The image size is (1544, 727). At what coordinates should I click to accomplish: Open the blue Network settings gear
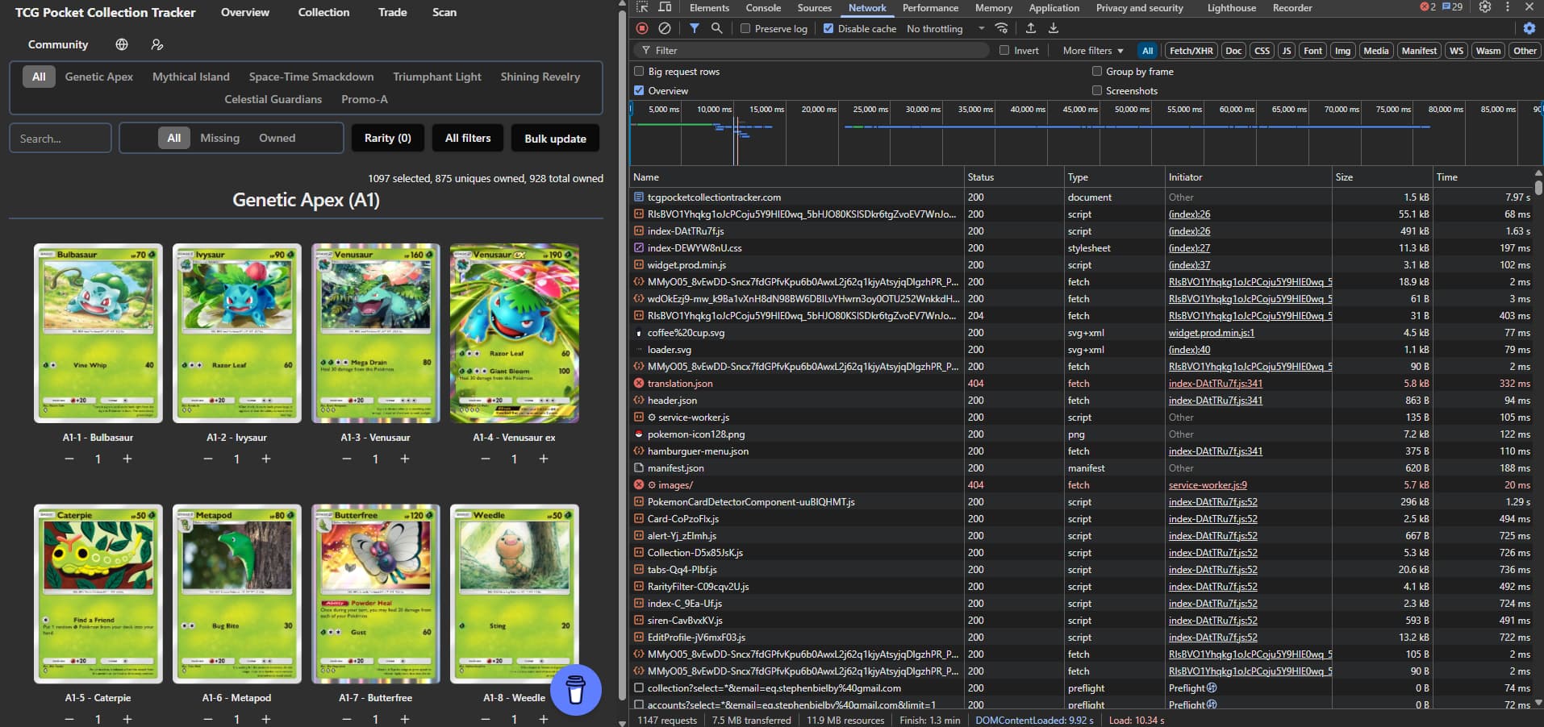pos(1529,28)
